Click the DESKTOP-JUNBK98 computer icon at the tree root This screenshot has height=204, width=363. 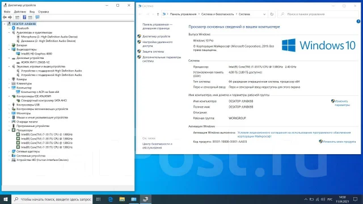[x=9, y=24]
